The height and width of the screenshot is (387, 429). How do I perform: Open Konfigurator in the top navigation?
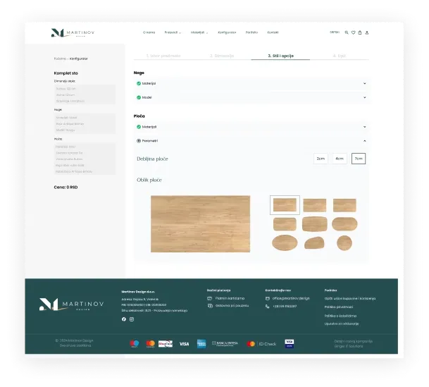pos(227,32)
